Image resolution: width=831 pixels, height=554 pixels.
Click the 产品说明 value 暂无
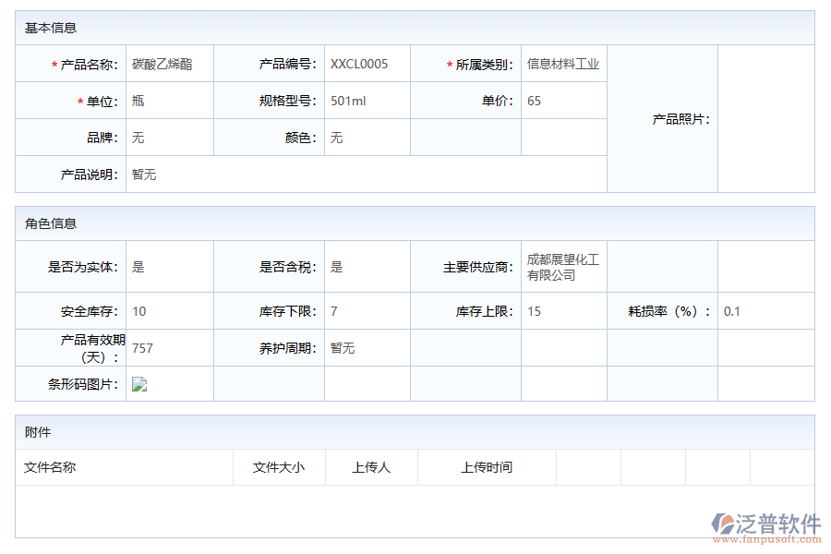tap(144, 175)
